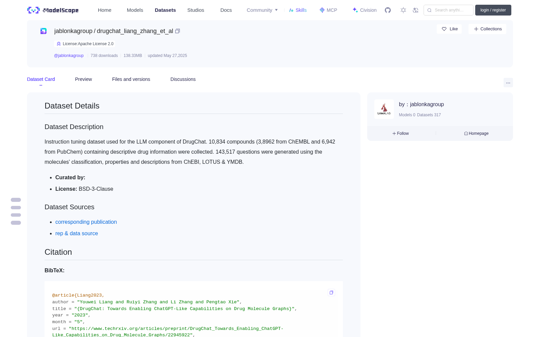The width and height of the screenshot is (540, 337).
Task: Open the corresponding publication link
Action: (x=86, y=222)
